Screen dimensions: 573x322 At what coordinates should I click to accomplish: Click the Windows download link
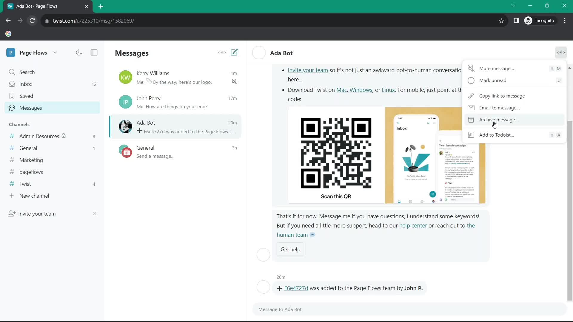[361, 90]
